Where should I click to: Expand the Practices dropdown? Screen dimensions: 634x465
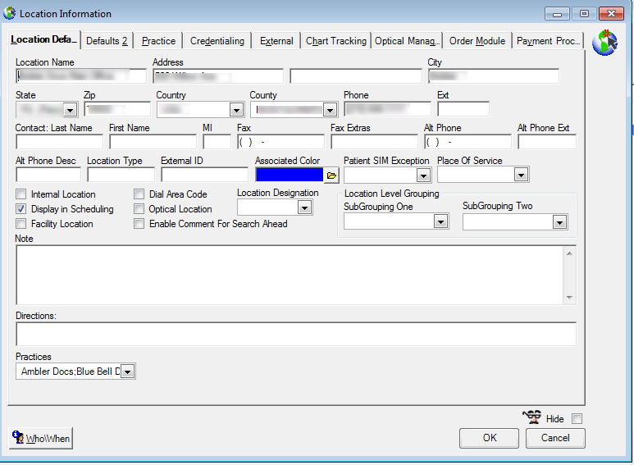(127, 372)
